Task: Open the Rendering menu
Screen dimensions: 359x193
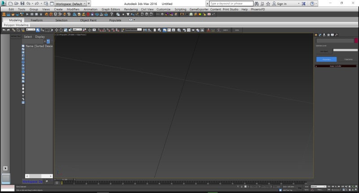Action: coord(131,9)
